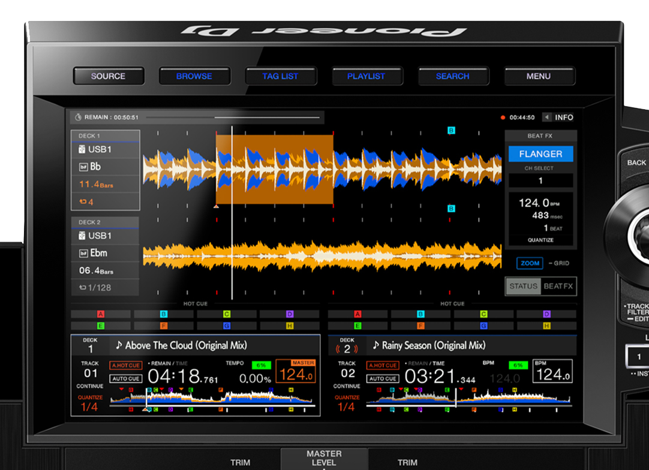Screen dimensions: 649x470
Task: Toggle the ZOOM grid mode button
Action: click(x=530, y=263)
